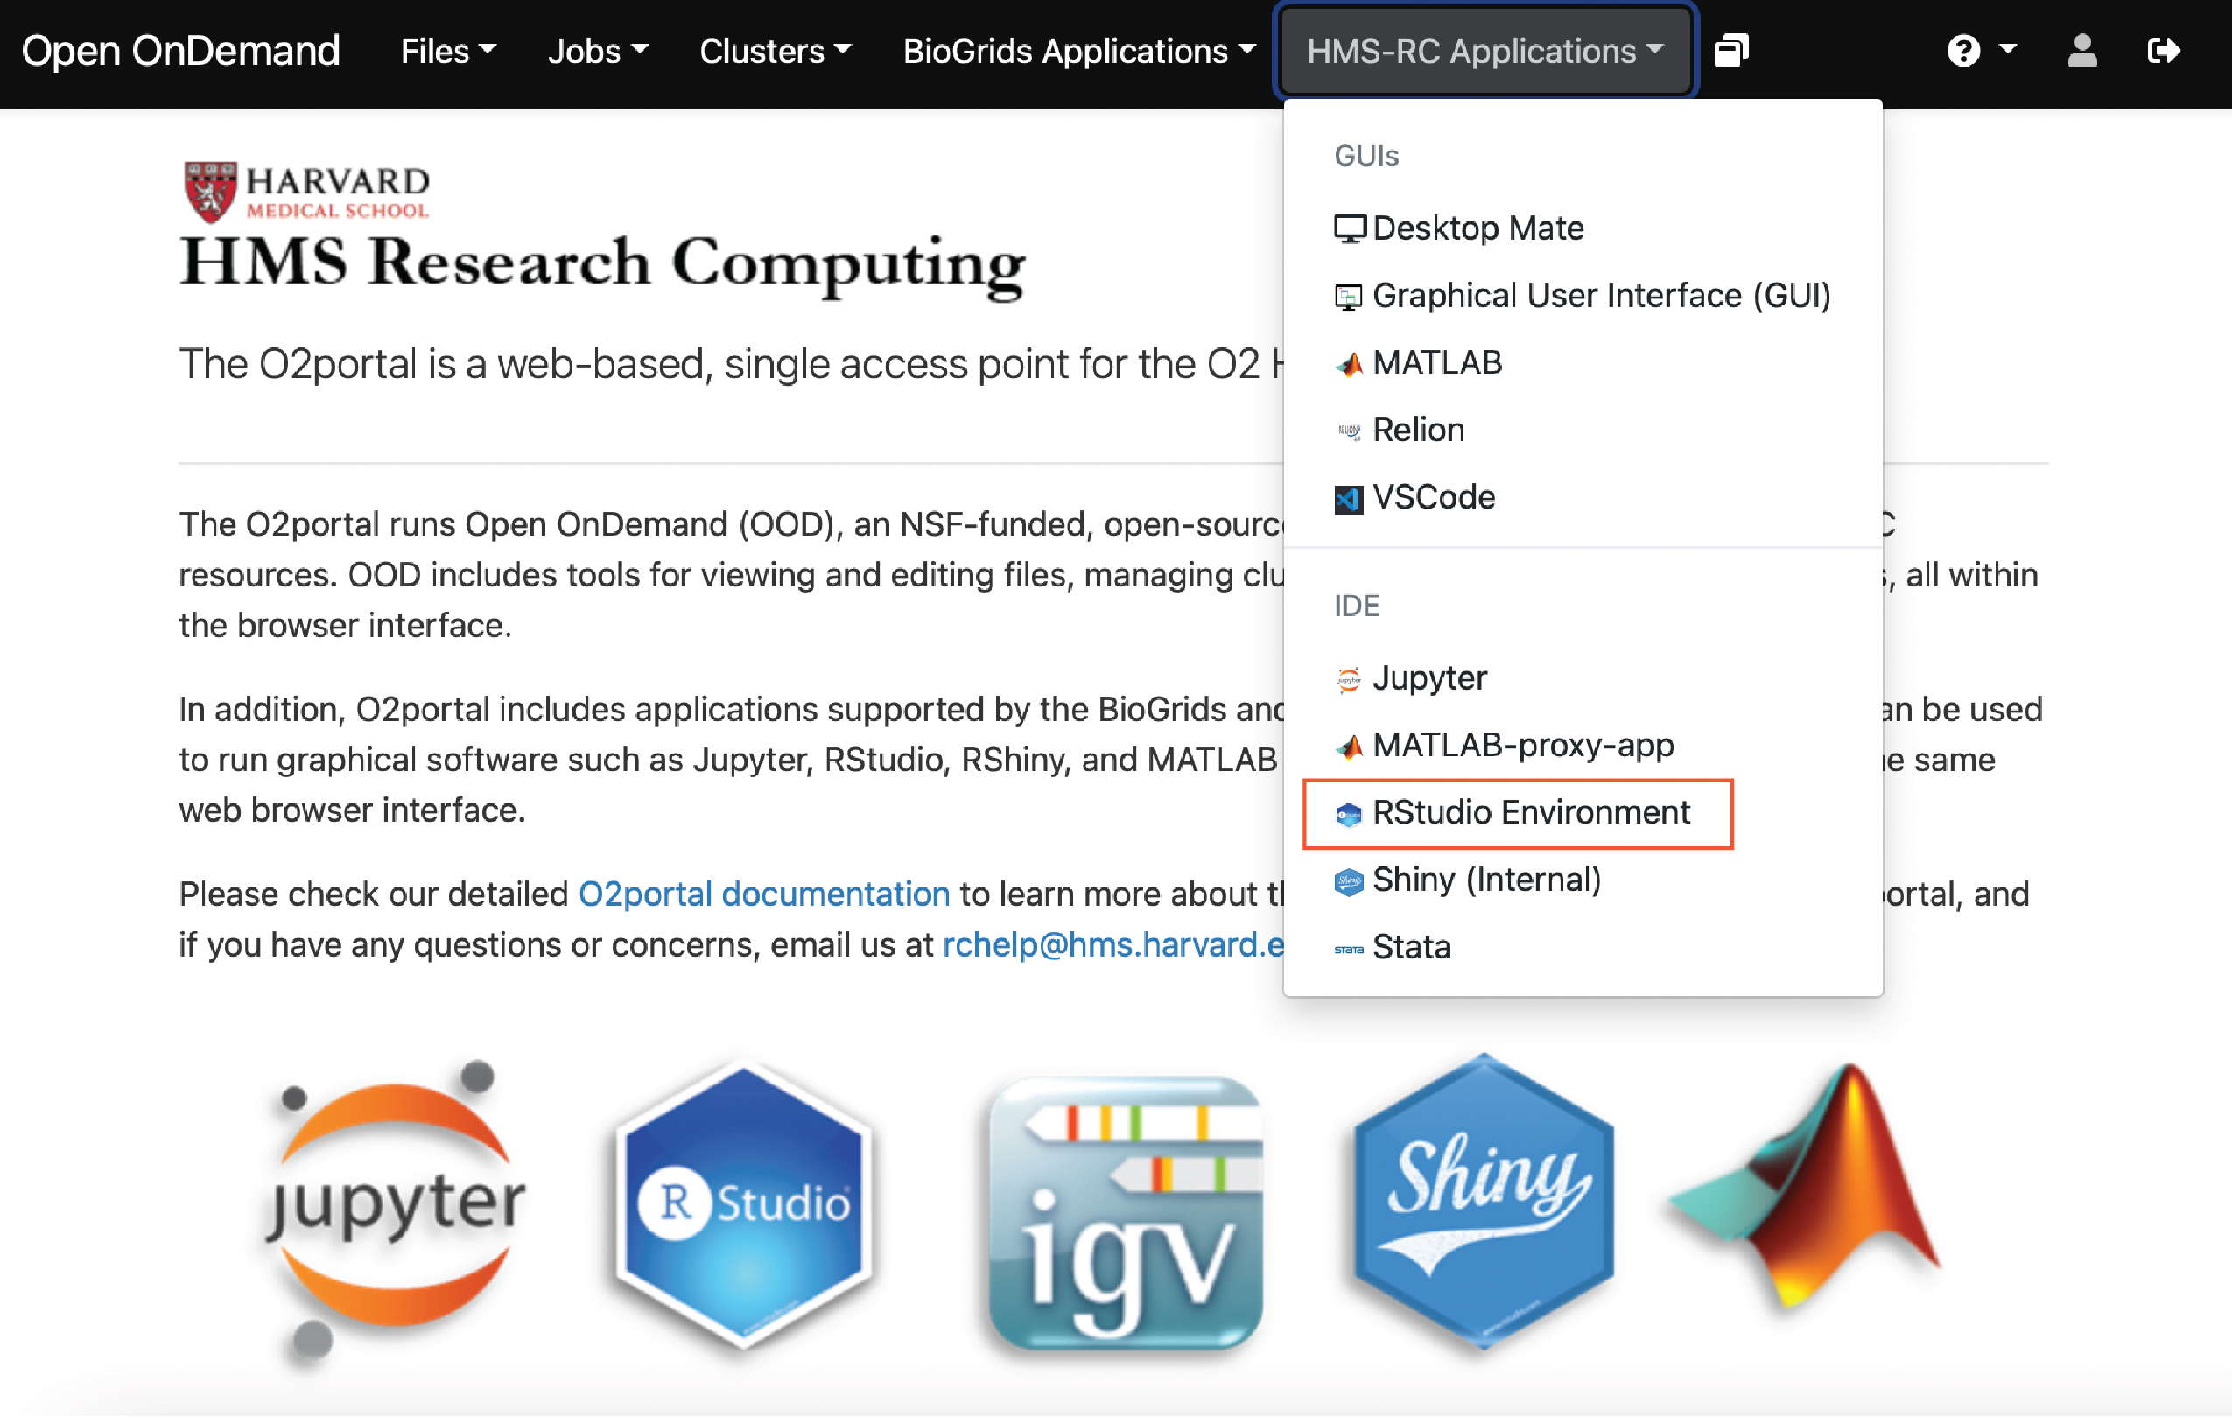Image resolution: width=2232 pixels, height=1417 pixels.
Task: Click the log out icon
Action: (x=2164, y=50)
